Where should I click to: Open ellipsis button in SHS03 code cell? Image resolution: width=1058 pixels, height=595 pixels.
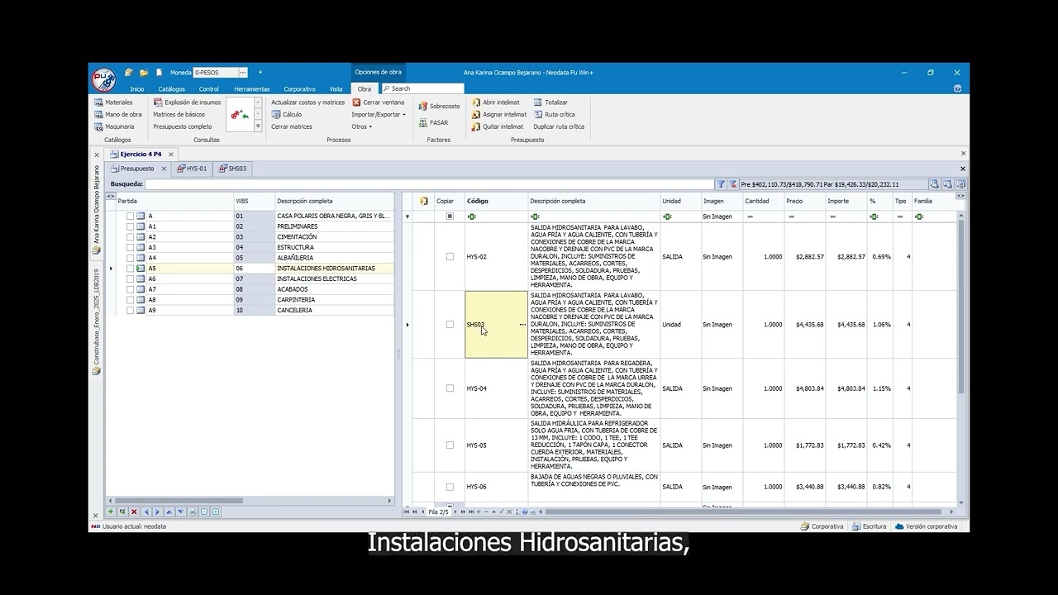[x=522, y=325]
